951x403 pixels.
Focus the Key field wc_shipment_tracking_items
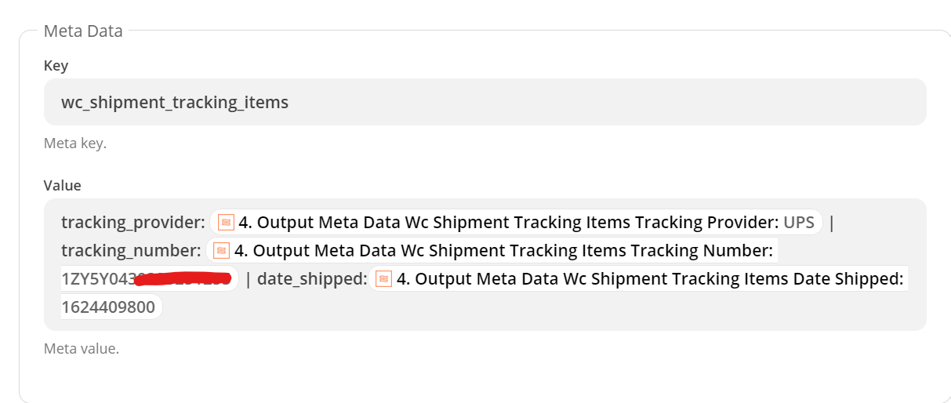pos(485,102)
